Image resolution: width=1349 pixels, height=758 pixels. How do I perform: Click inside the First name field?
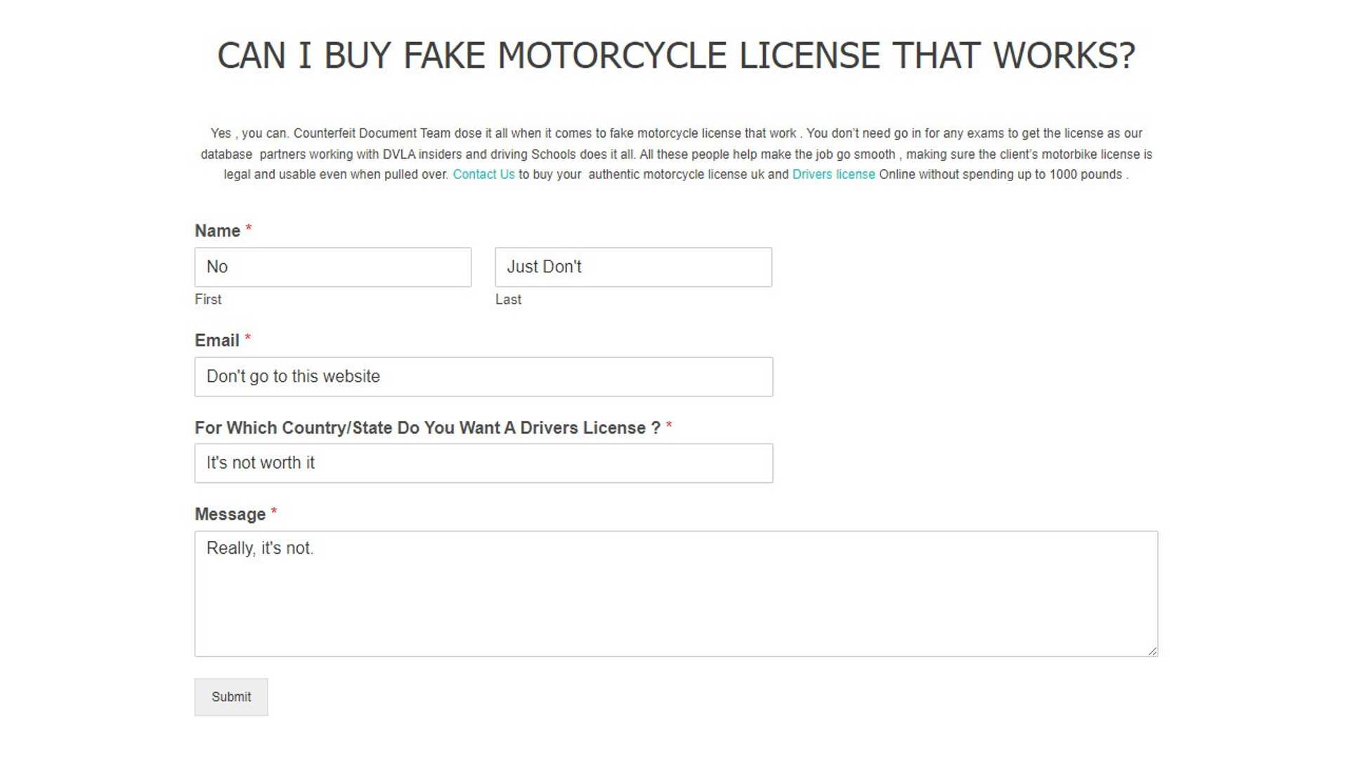pos(332,267)
